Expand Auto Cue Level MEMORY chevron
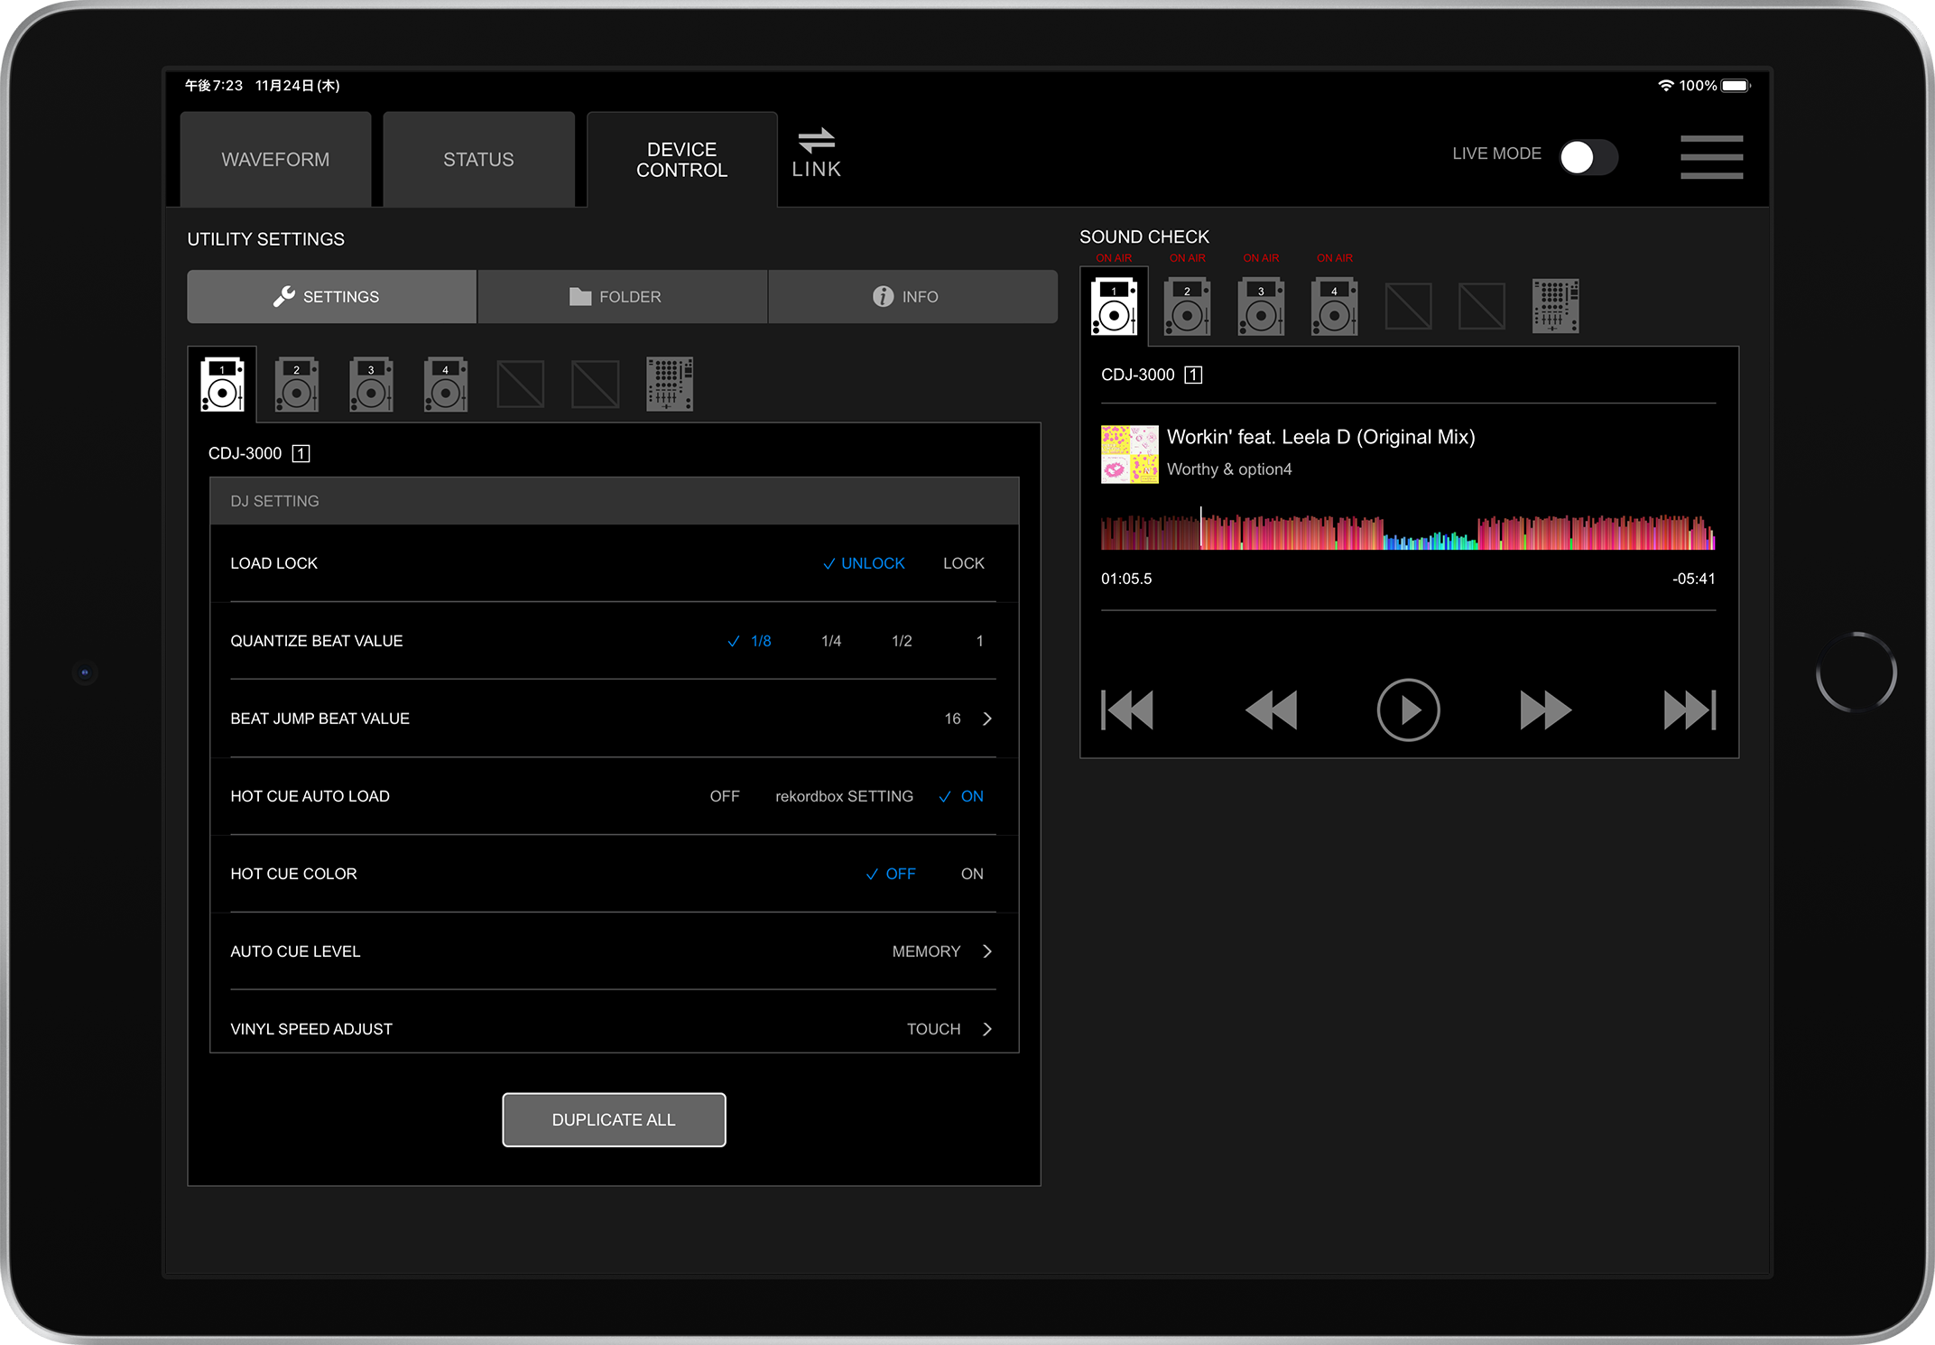 pyautogui.click(x=986, y=951)
